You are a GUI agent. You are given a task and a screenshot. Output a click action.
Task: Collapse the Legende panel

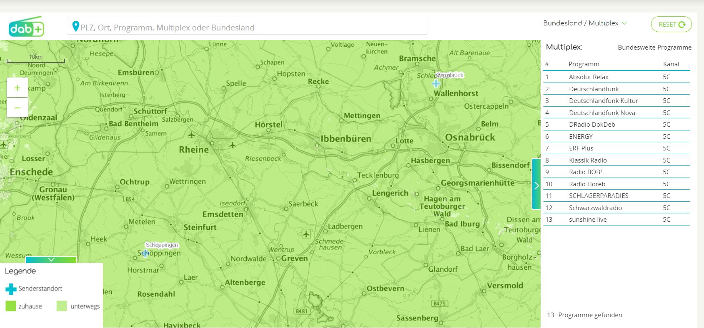pos(51,260)
